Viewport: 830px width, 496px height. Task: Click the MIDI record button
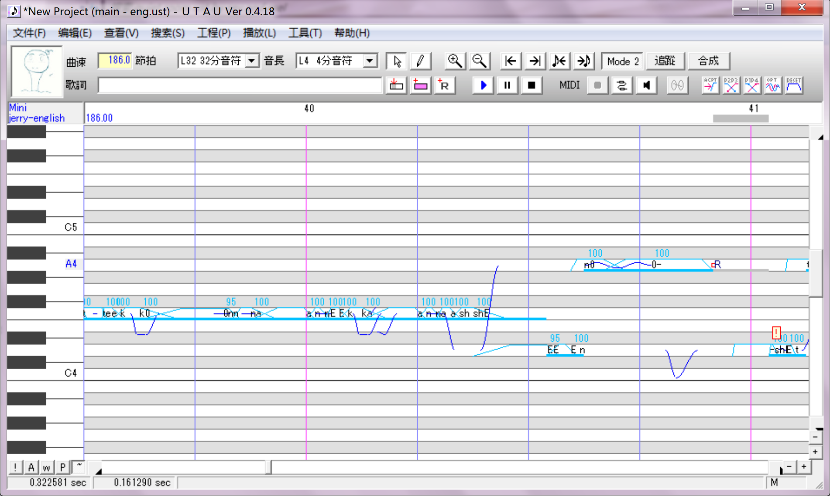(x=597, y=85)
